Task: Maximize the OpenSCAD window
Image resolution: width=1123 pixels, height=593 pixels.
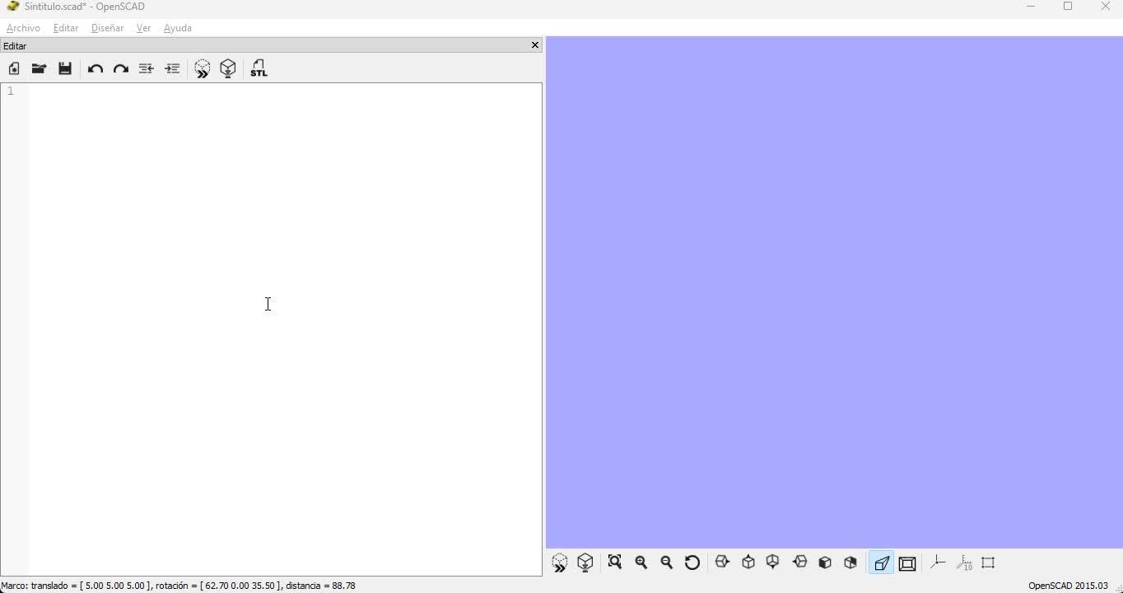Action: [x=1068, y=7]
